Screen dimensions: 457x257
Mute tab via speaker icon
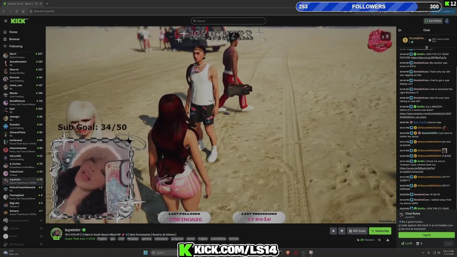point(36,4)
